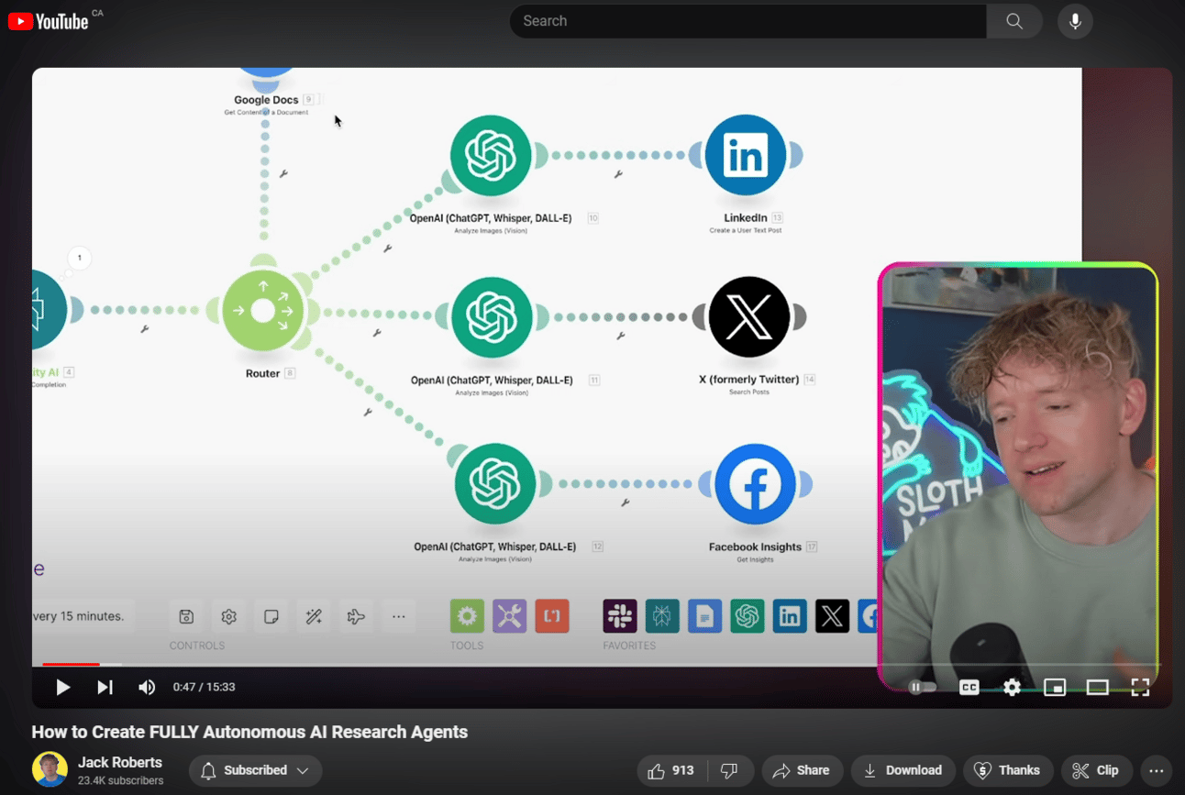Like the video with 913 likes
The height and width of the screenshot is (795, 1185).
coord(671,771)
